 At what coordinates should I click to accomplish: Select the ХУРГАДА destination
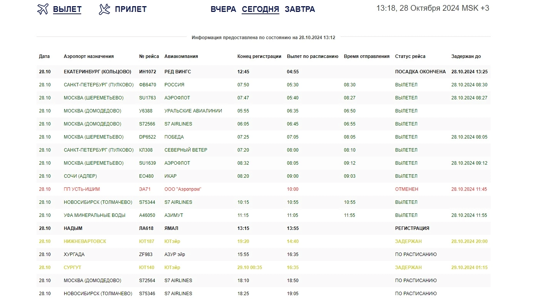pos(74,254)
